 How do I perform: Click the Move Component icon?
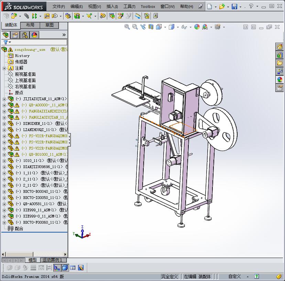pos(55,16)
